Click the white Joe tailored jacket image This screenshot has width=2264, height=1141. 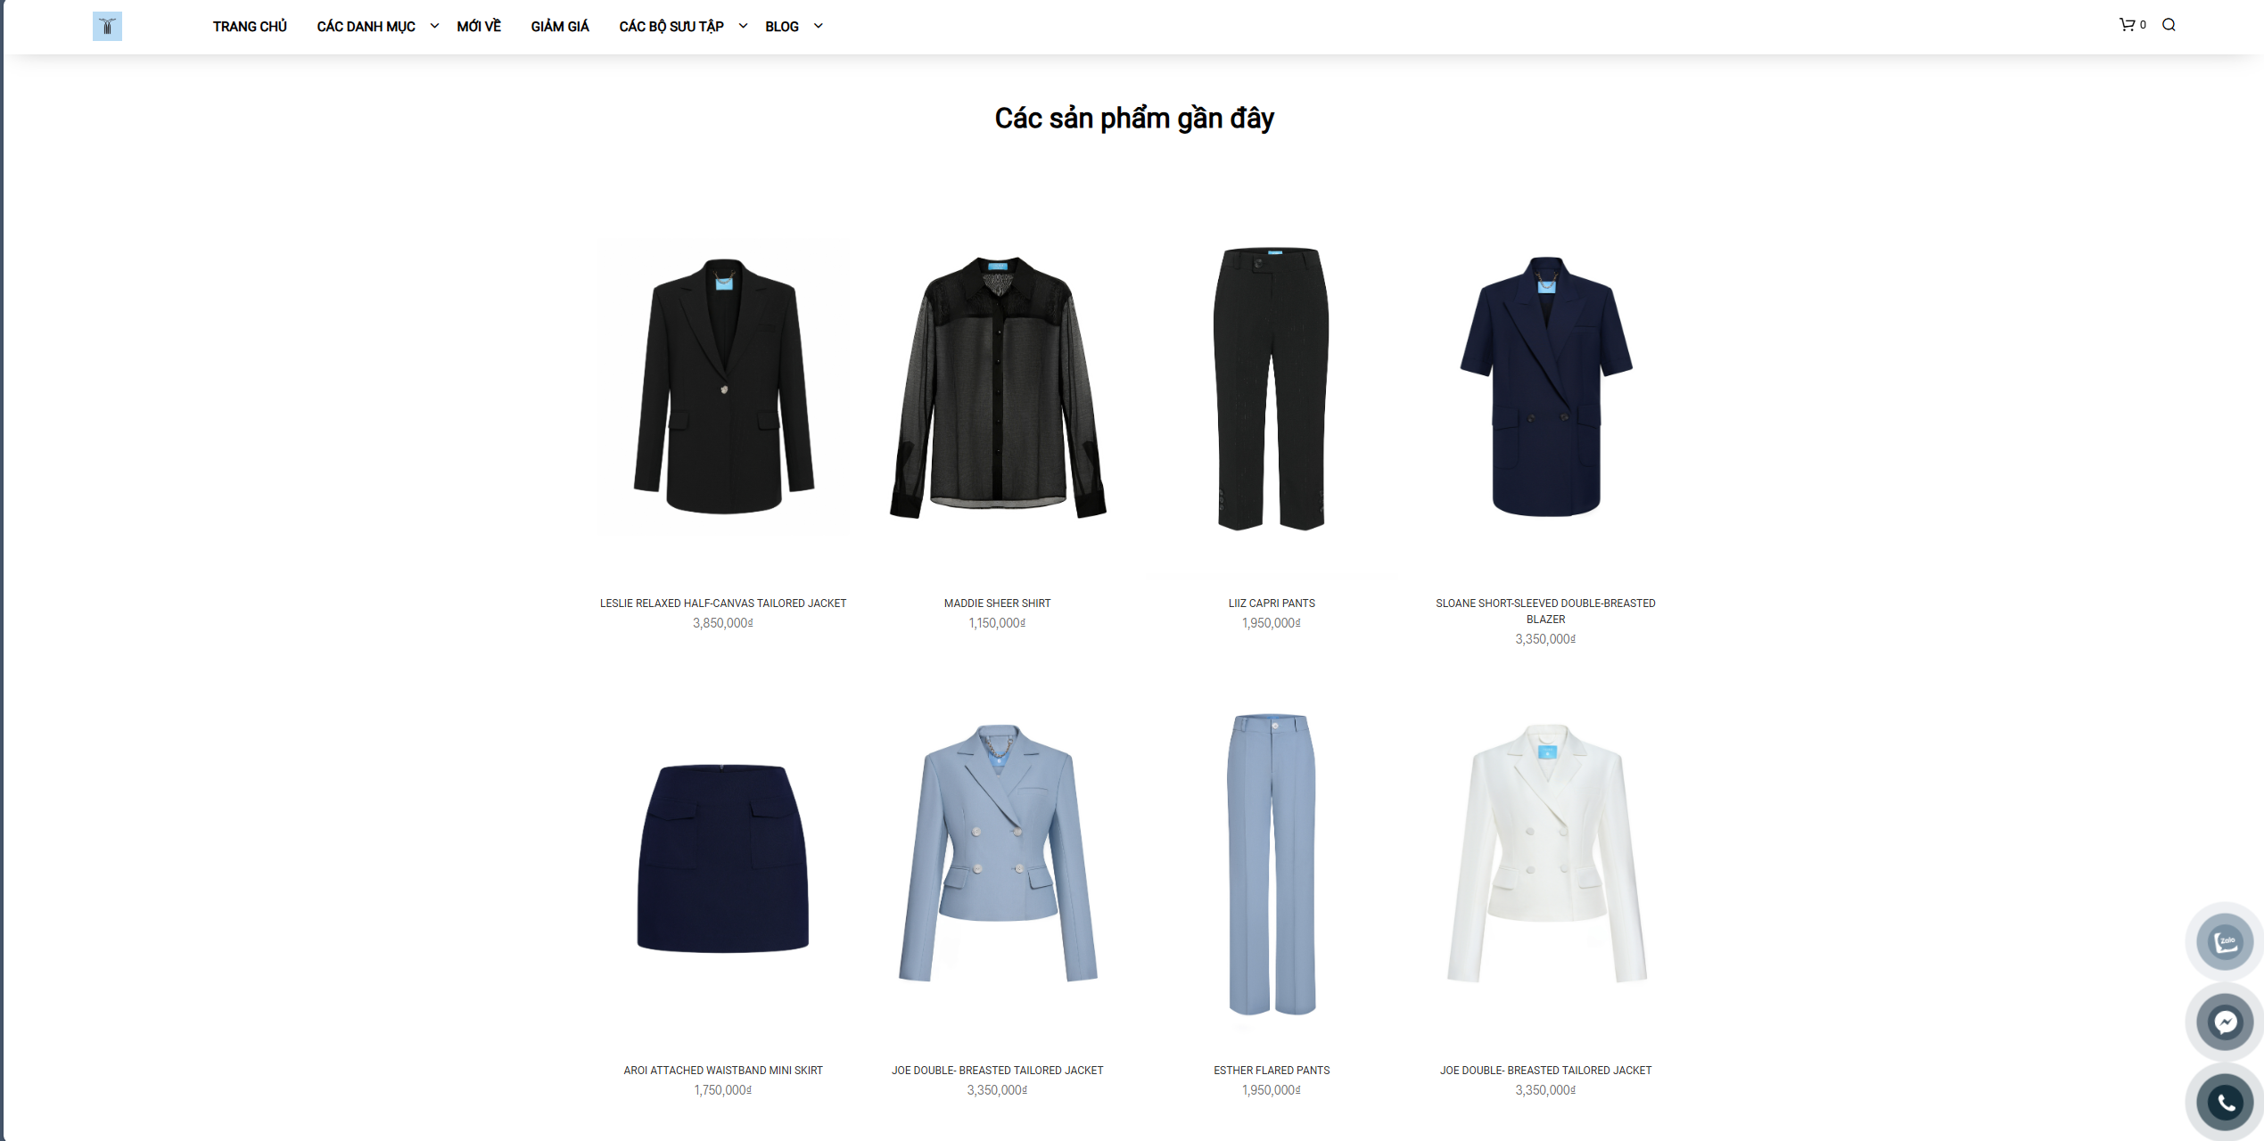pos(1545,858)
